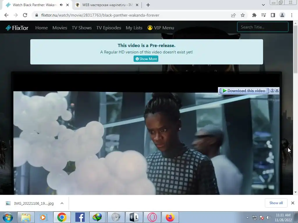Screen dimensions: 298x223
Task: Open the download panel help question icon
Action: tap(272, 91)
